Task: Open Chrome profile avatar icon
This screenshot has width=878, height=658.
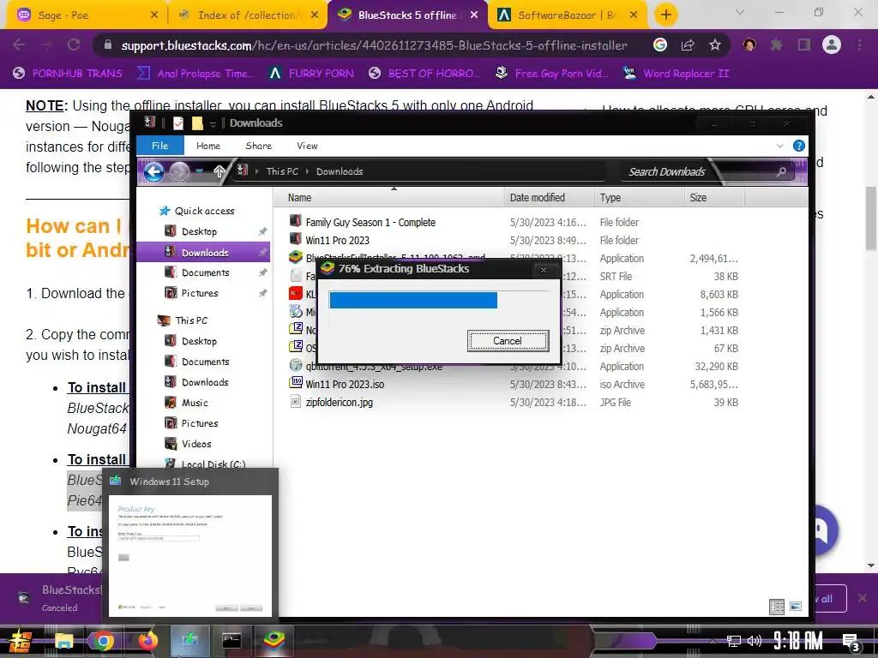Action: coord(832,45)
